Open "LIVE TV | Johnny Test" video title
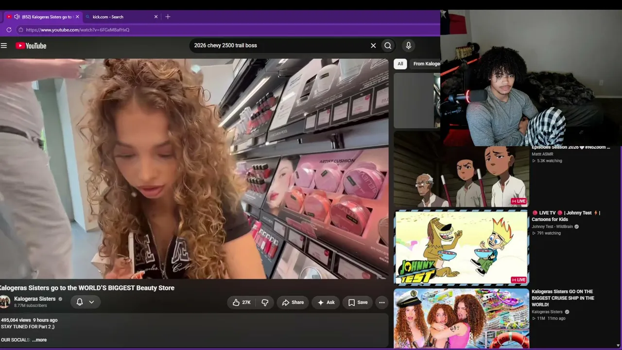 pyautogui.click(x=566, y=216)
